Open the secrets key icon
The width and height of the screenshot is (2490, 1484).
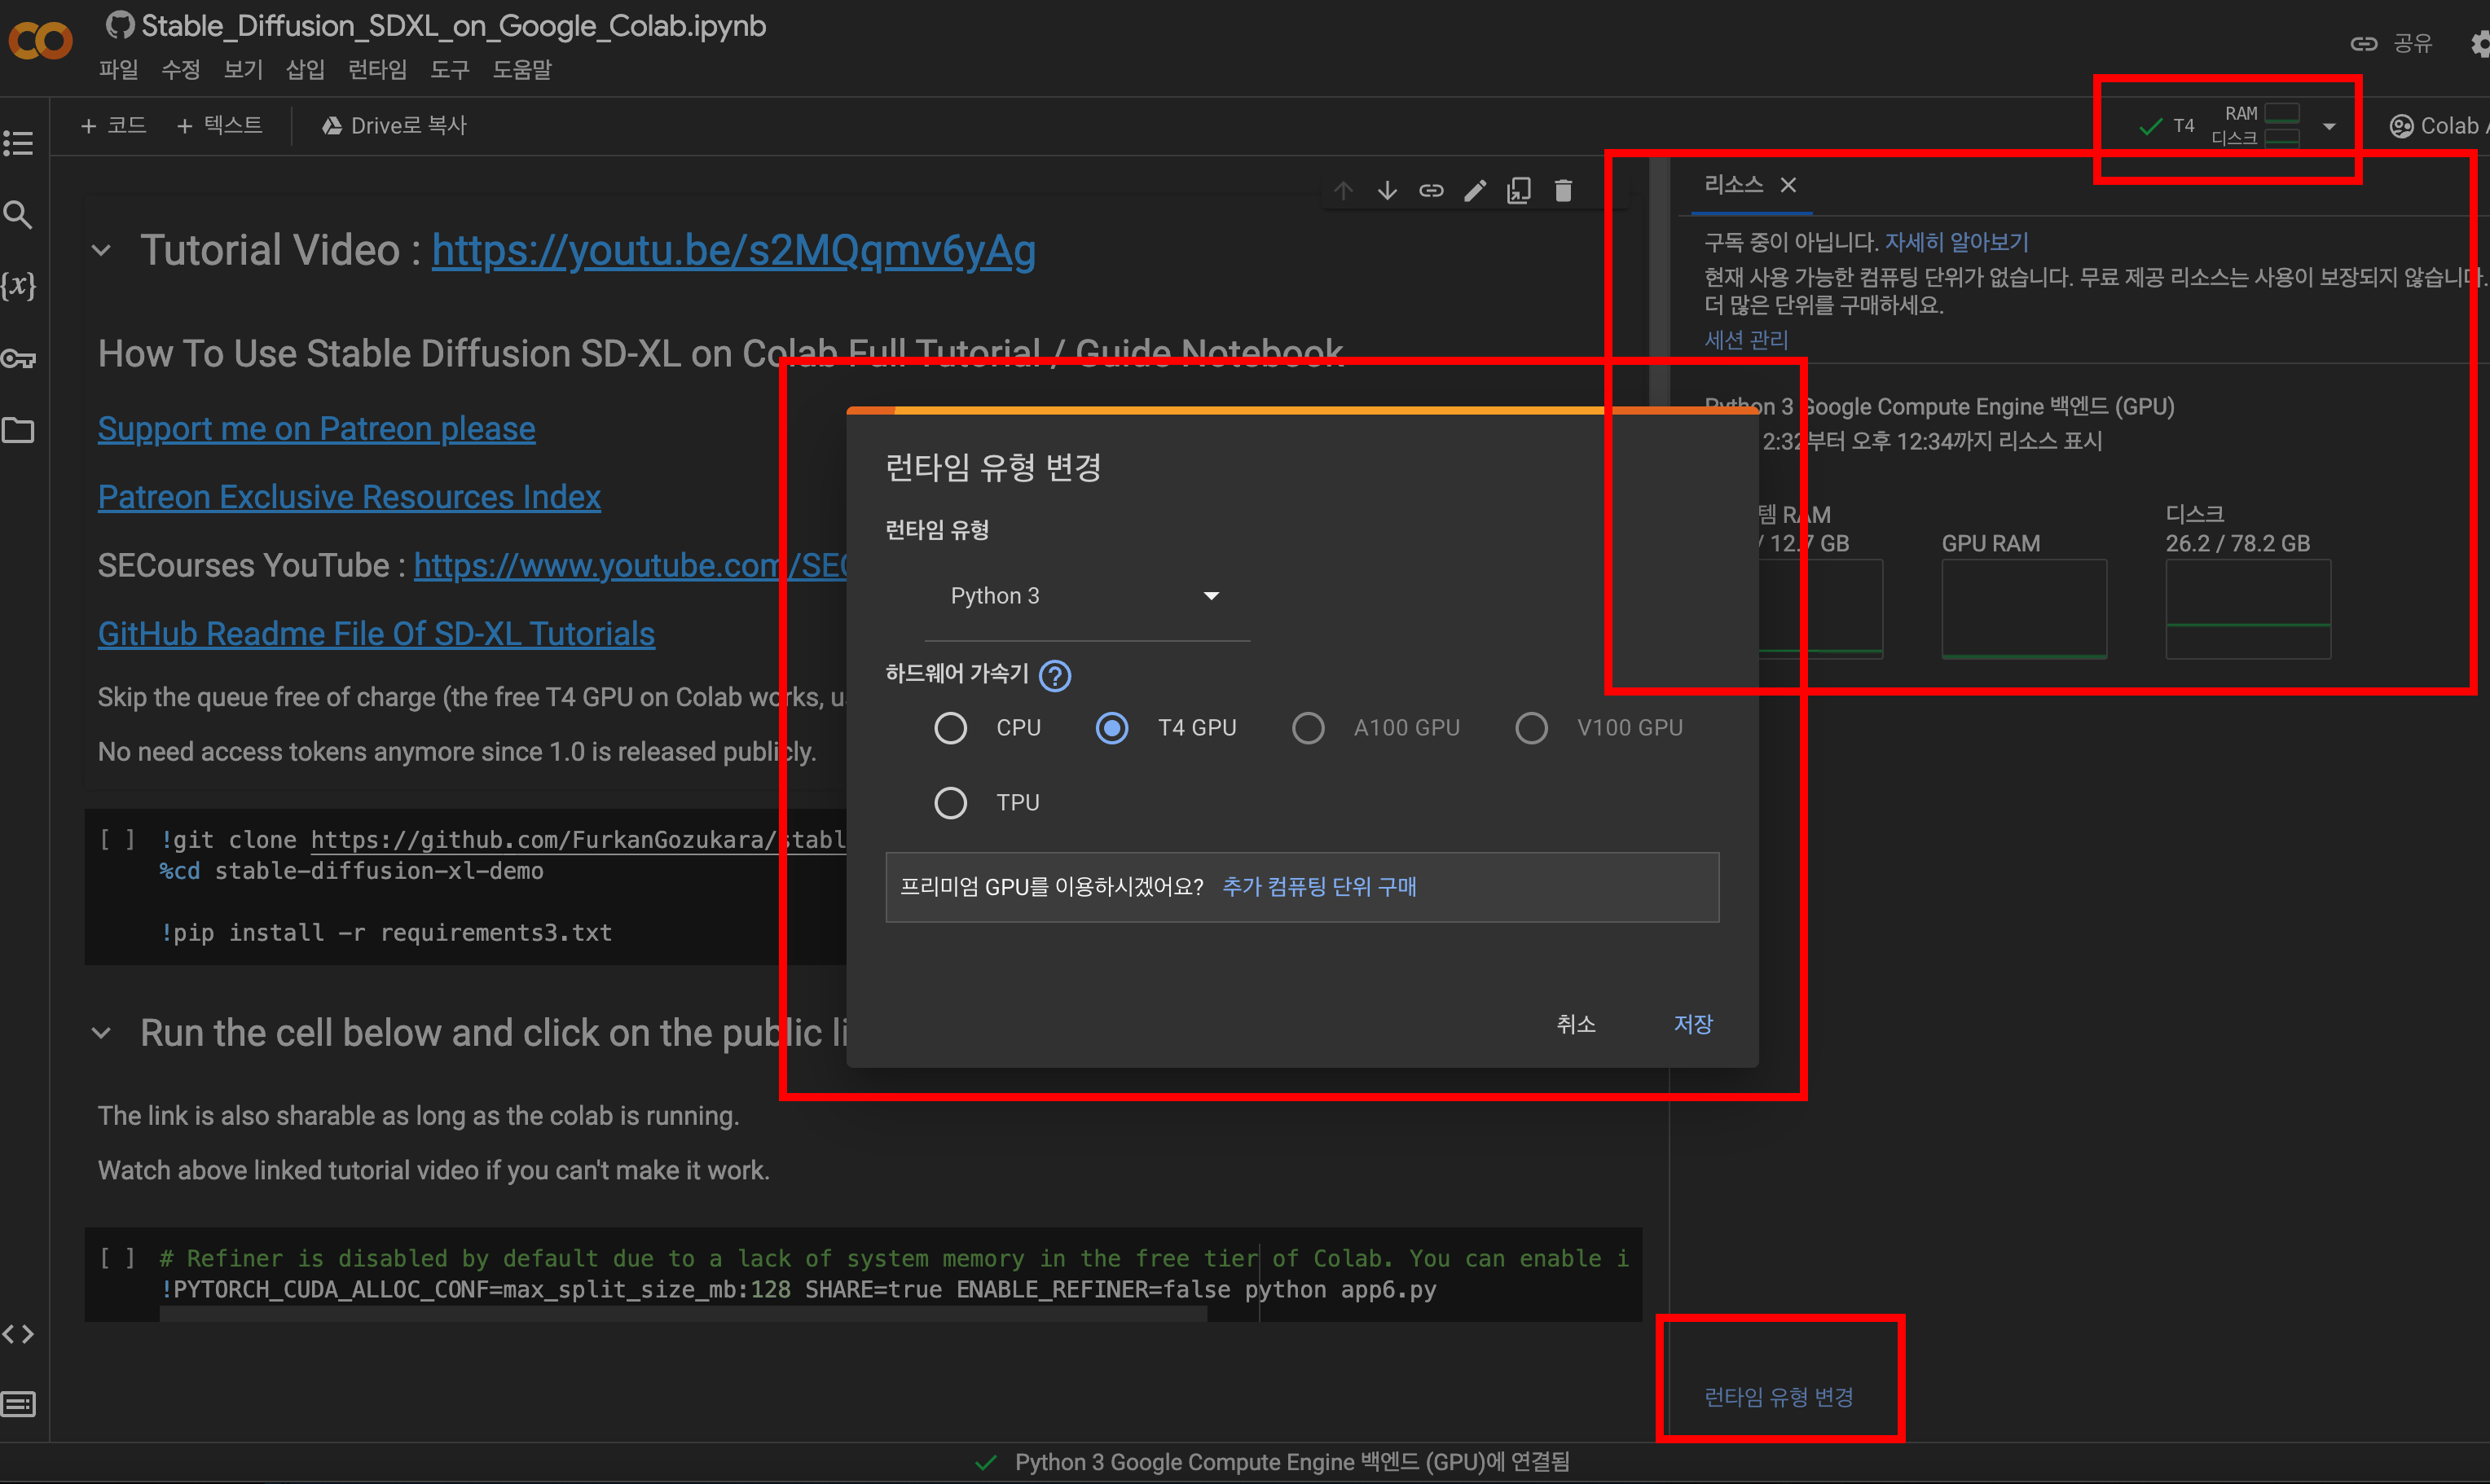coord(18,358)
